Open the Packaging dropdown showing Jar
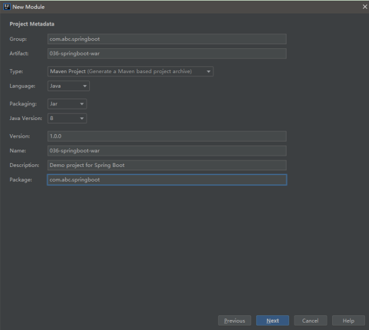Viewport: 369px width, 330px height. click(x=67, y=104)
